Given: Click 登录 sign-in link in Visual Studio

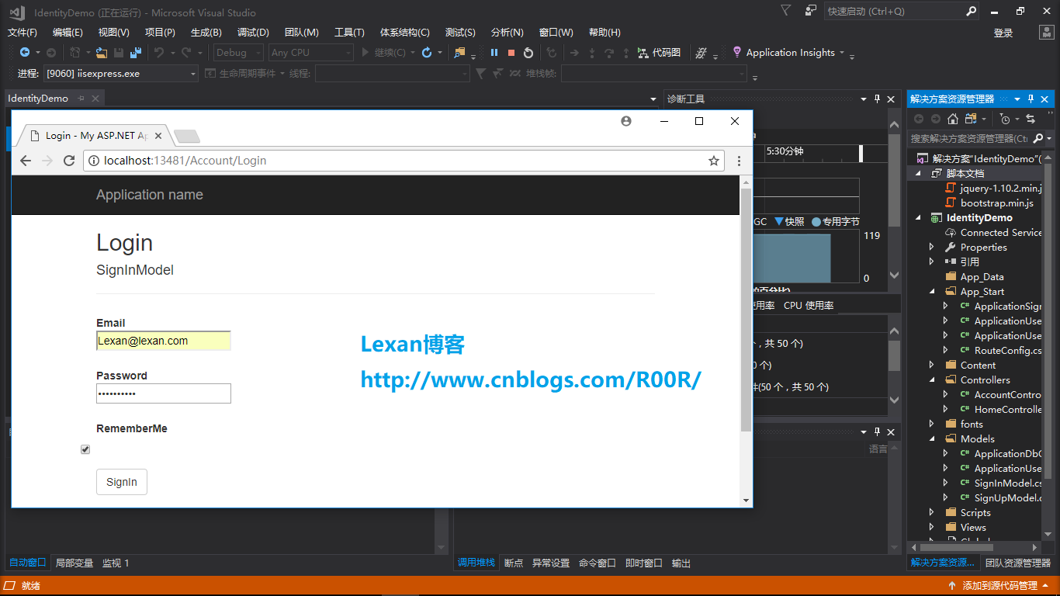Looking at the screenshot, I should tap(1003, 33).
